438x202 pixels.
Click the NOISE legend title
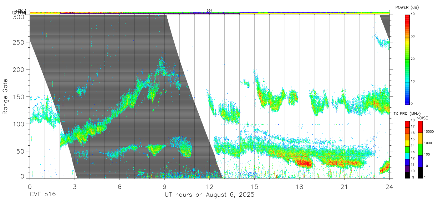pos(422,118)
